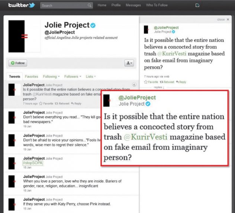The image size is (235, 213).
Task: Expand the Following dropdown tab
Action: [x=50, y=77]
